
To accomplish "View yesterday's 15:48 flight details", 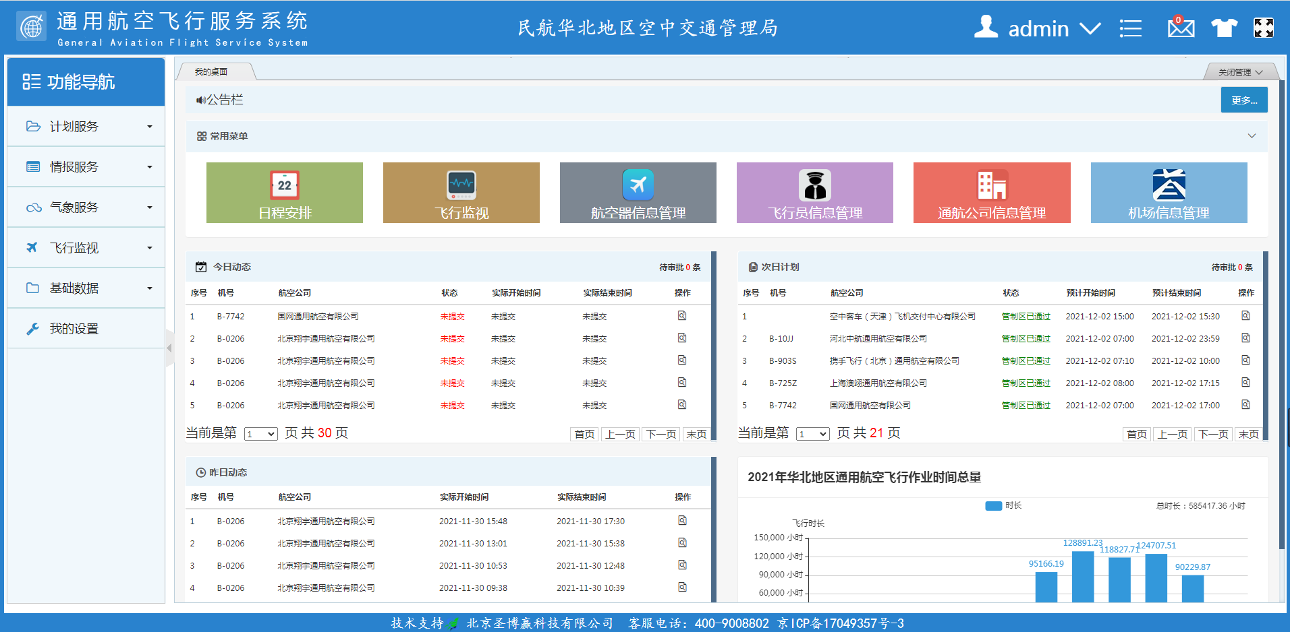I will pos(682,520).
